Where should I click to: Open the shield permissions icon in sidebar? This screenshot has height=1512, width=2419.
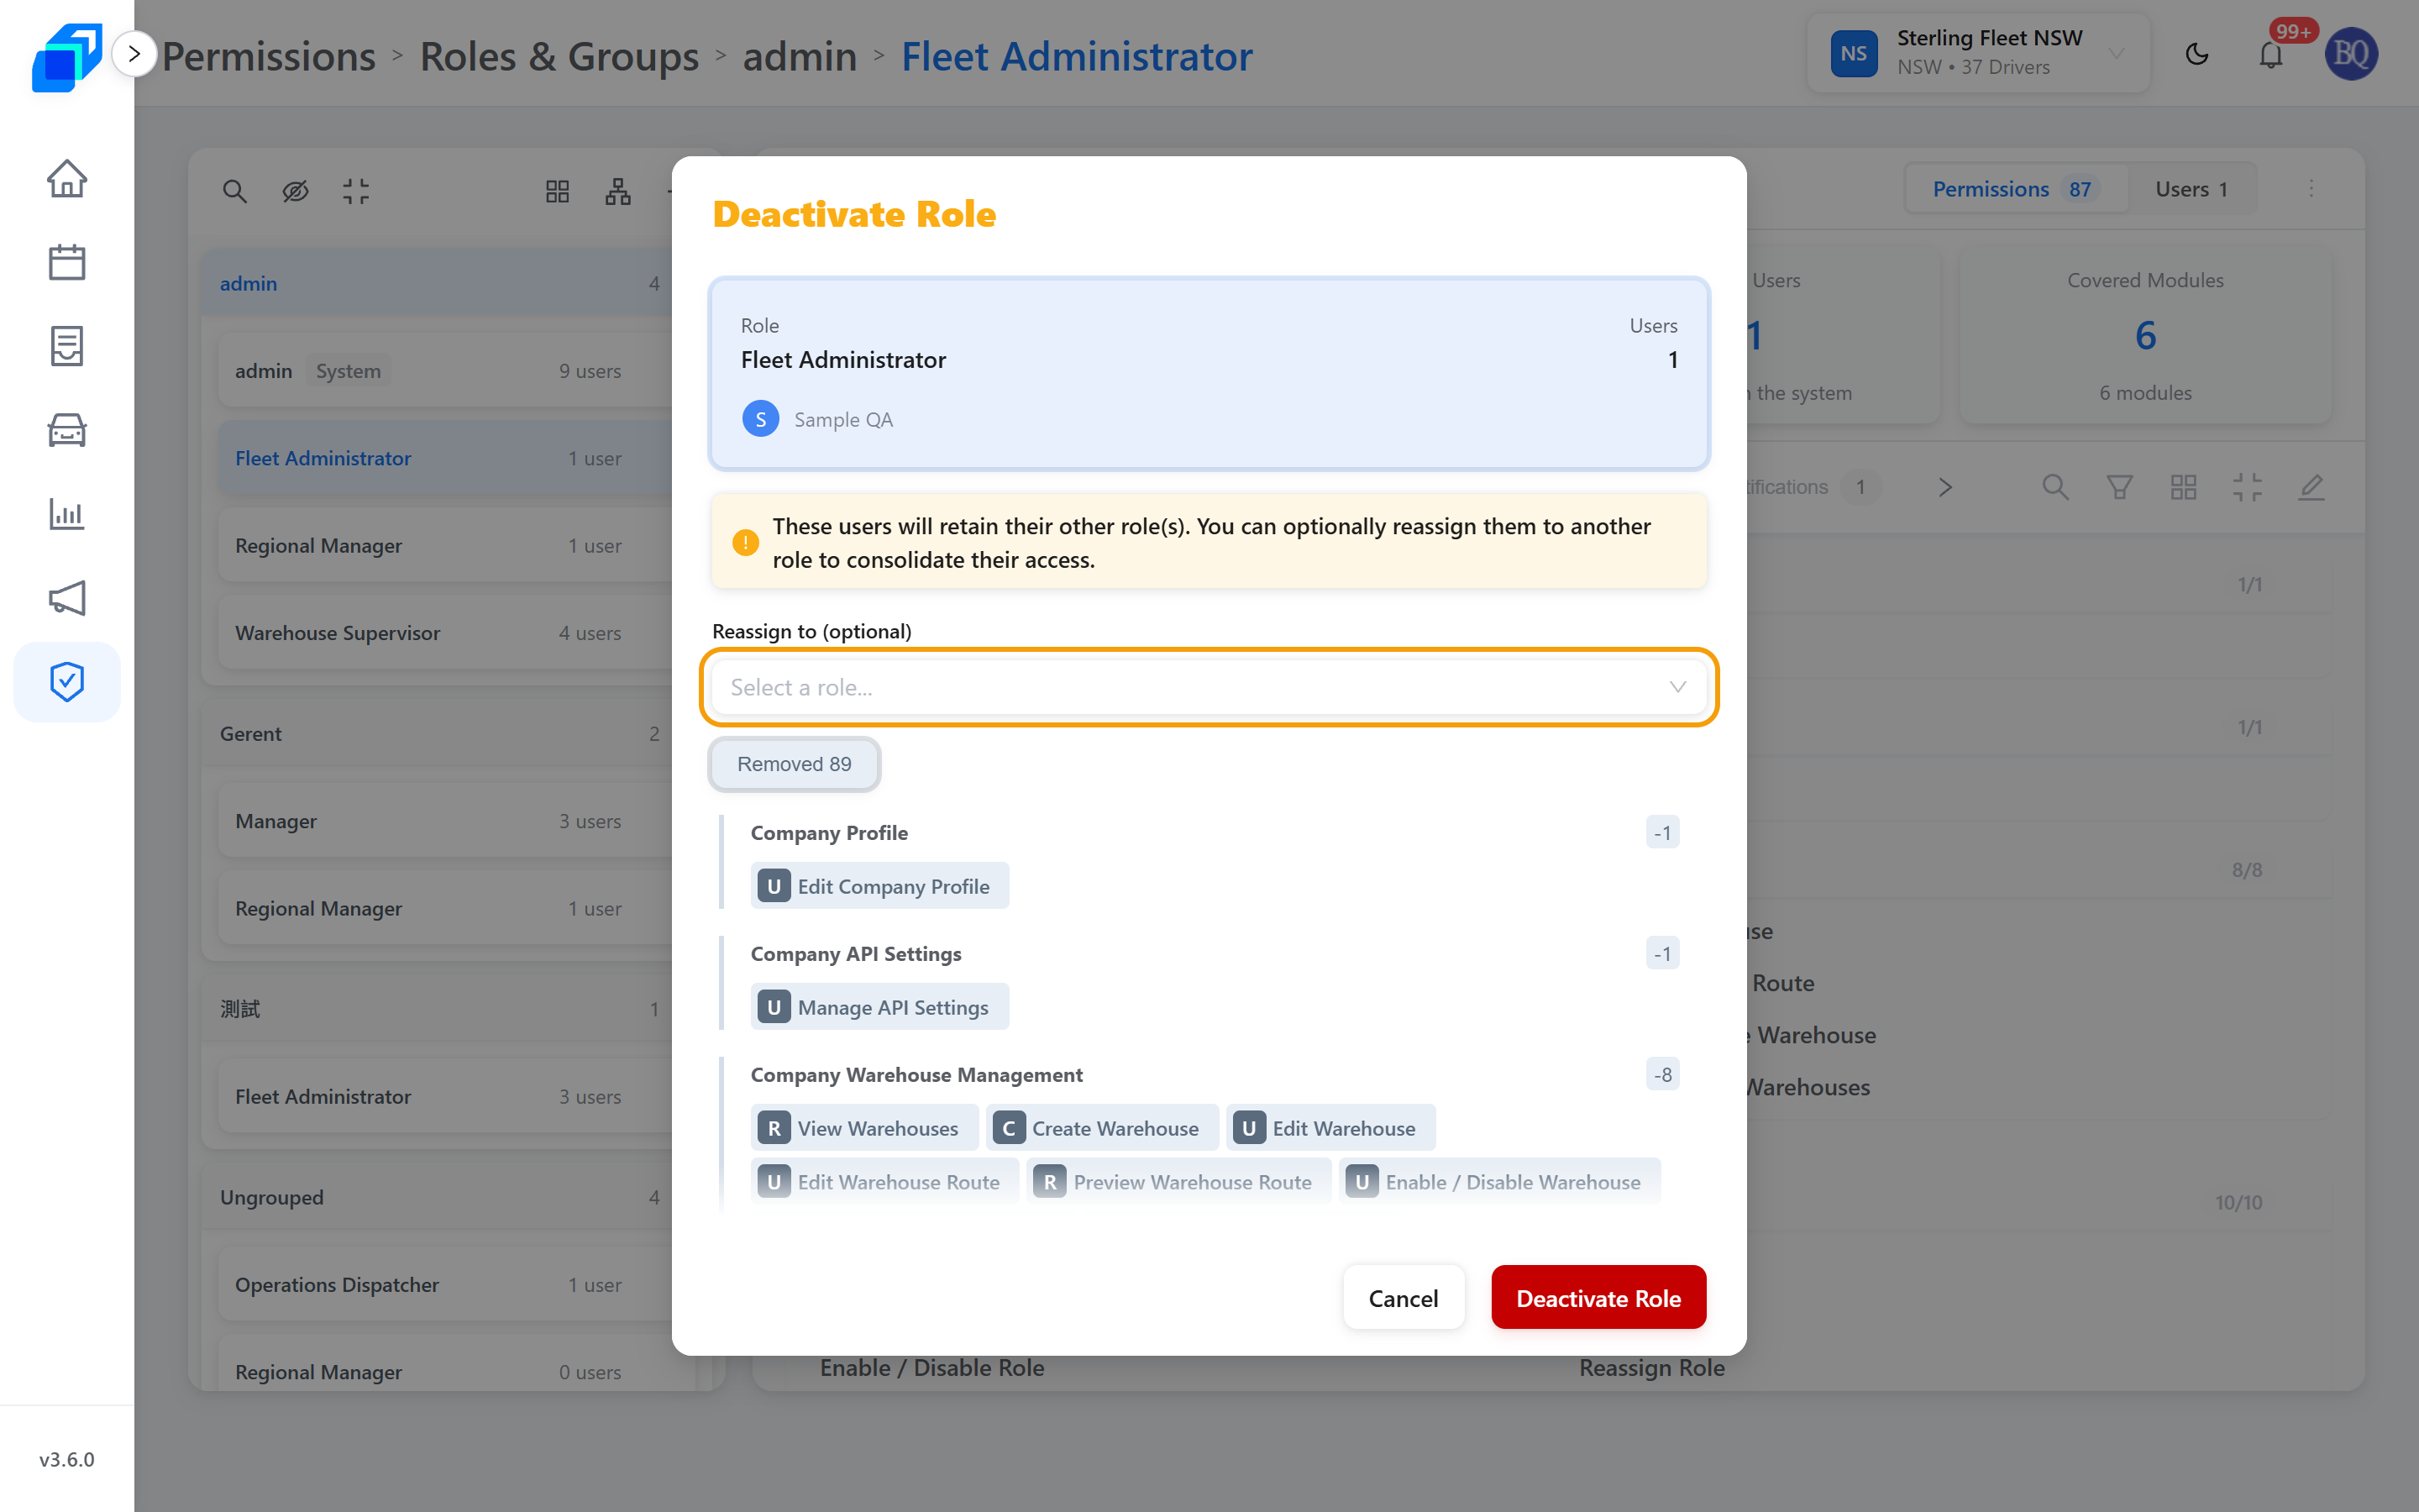pyautogui.click(x=67, y=682)
